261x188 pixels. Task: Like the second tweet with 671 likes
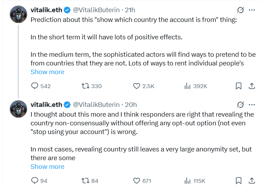(x=137, y=181)
